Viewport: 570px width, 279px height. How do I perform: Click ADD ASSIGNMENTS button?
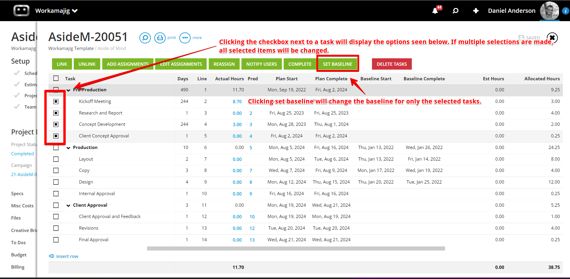pyautogui.click(x=128, y=64)
